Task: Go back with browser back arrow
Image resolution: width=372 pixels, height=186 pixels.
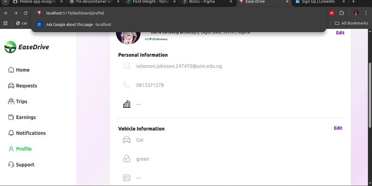Action: (x=6, y=13)
